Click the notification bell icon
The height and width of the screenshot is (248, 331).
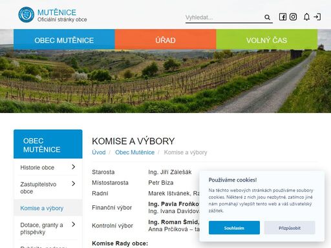(306, 17)
